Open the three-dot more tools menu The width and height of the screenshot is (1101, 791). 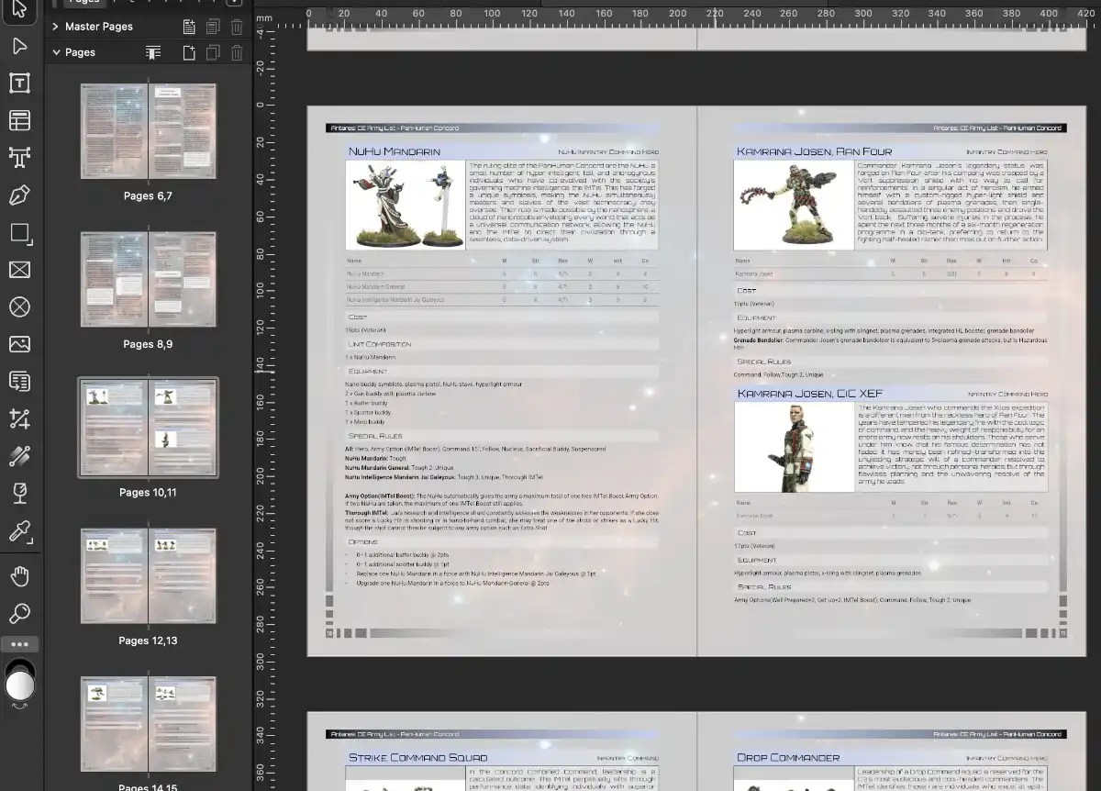coord(19,644)
